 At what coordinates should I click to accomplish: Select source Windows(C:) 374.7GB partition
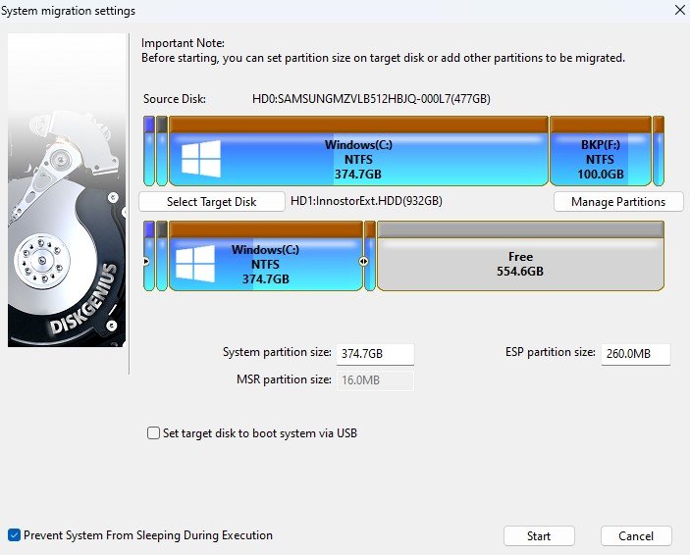coord(358,151)
